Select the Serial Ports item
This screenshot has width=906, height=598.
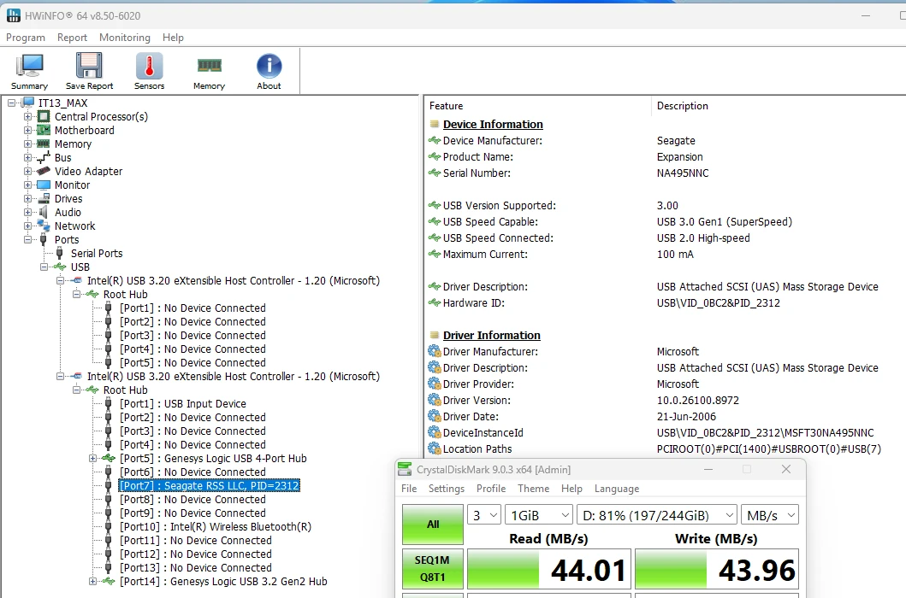97,254
